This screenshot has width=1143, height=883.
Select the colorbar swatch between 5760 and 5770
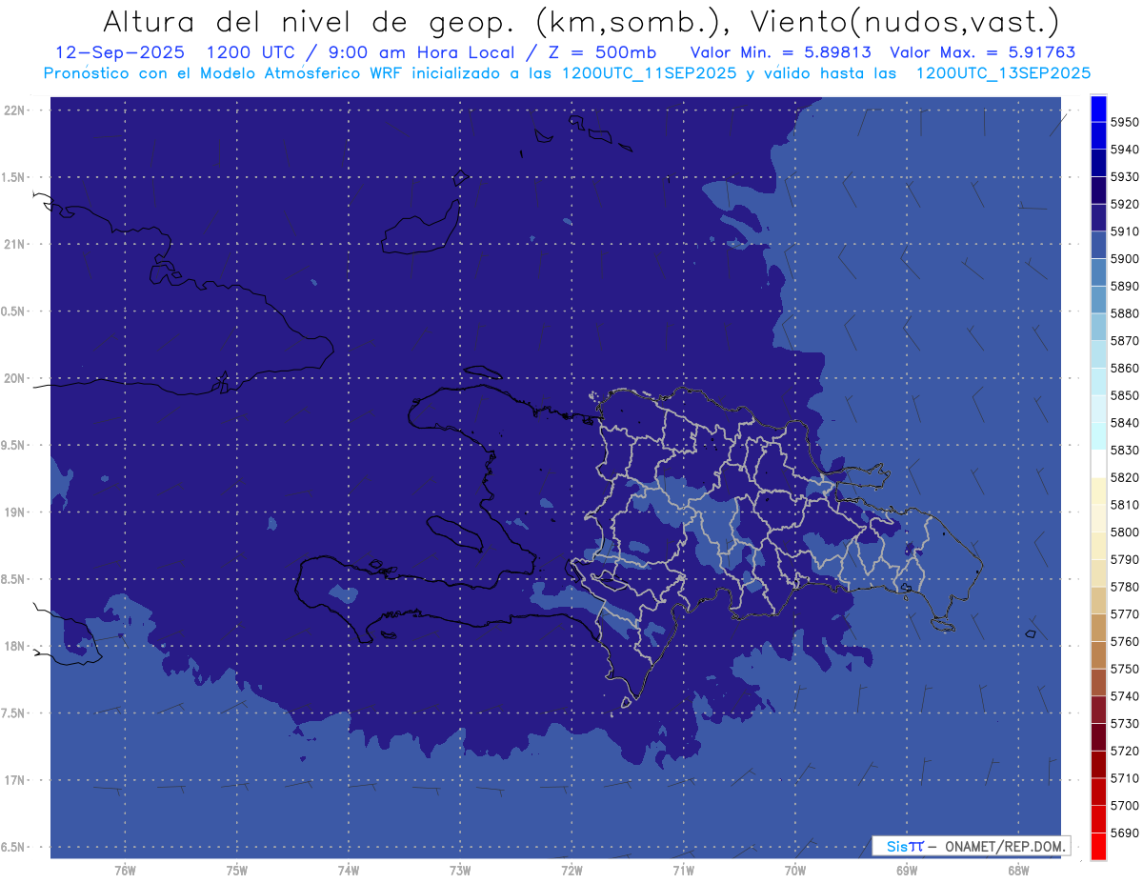coord(1097,628)
